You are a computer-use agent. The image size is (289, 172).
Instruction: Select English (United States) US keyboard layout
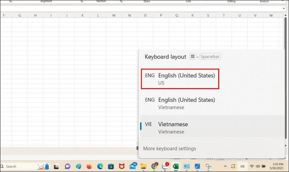click(180, 79)
